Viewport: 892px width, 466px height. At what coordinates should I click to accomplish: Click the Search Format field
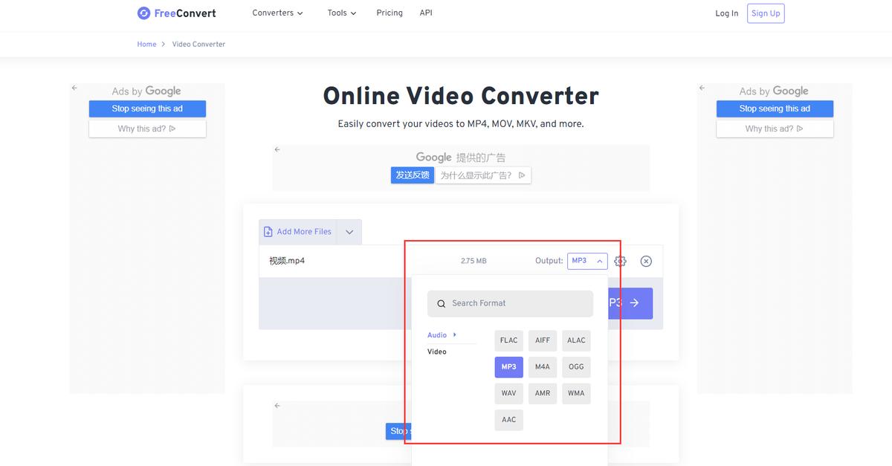510,303
